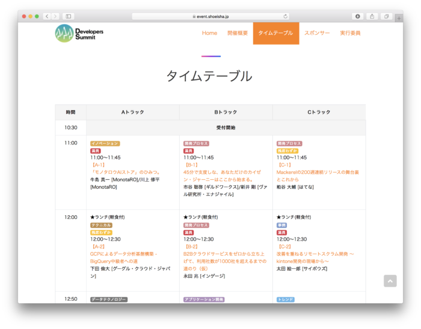This screenshot has height=329, width=421.
Task: Click the 開発プロセス tag on B-2
Action: tap(196, 225)
